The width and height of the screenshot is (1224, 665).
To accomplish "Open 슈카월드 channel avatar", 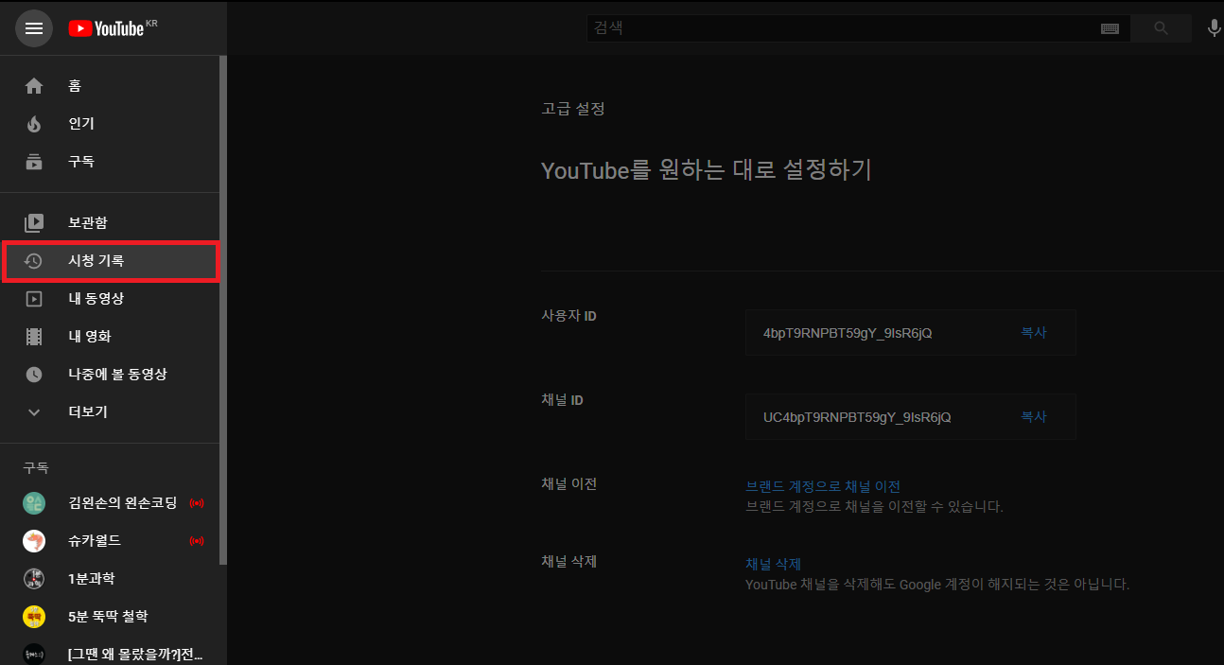I will coord(34,541).
